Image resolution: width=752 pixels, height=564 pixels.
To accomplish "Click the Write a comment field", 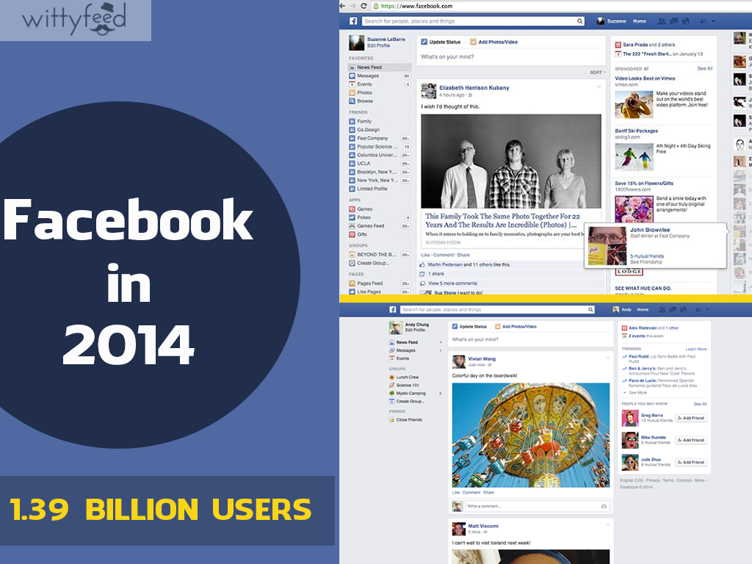I will click(x=536, y=506).
